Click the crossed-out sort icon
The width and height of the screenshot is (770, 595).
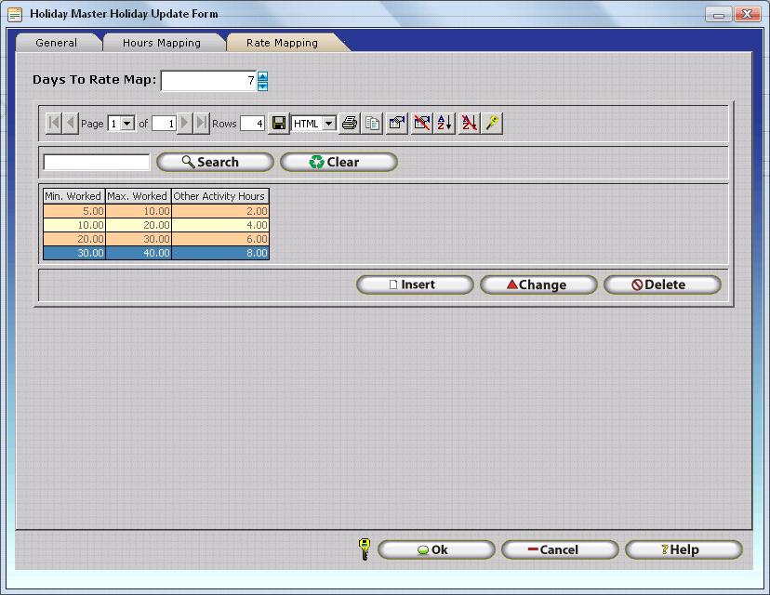pyautogui.click(x=469, y=124)
